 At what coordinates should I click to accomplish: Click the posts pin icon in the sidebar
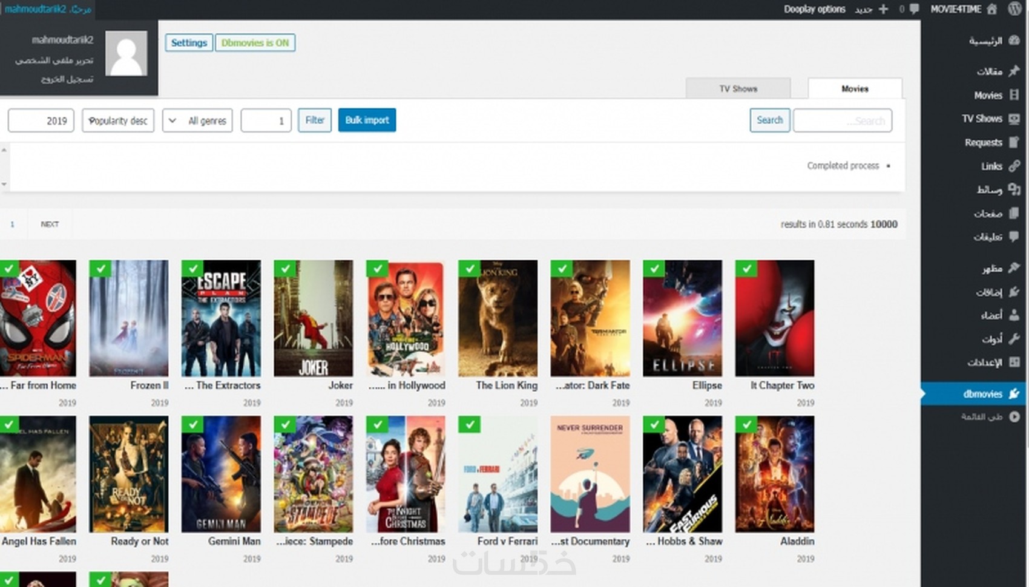1014,71
